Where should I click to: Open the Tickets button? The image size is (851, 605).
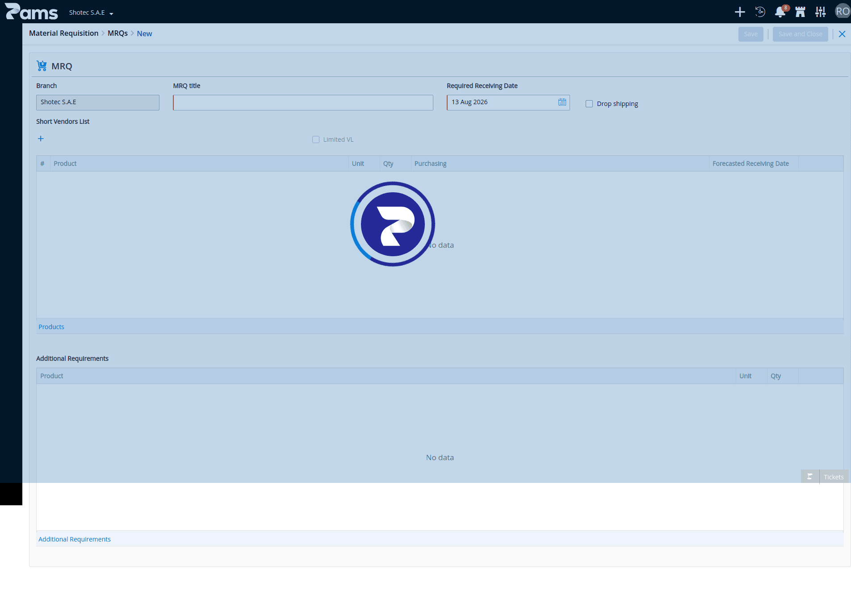coord(834,477)
